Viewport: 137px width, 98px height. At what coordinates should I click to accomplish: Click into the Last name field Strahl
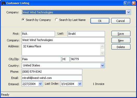[86, 34]
